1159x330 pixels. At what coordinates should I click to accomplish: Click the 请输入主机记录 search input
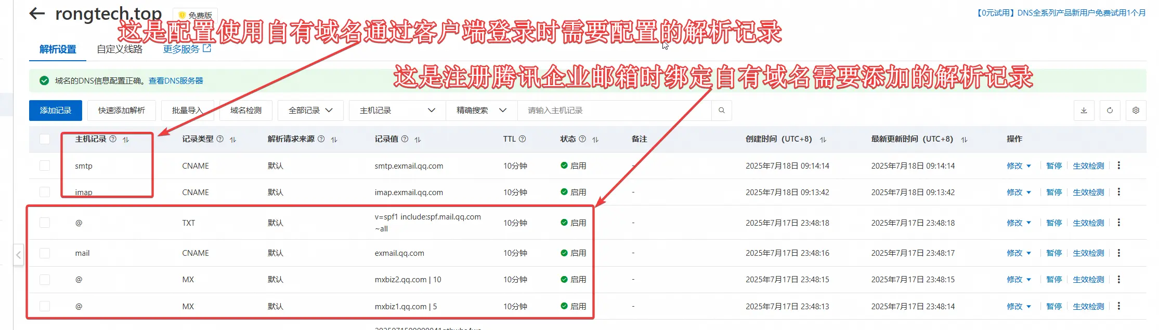click(614, 111)
